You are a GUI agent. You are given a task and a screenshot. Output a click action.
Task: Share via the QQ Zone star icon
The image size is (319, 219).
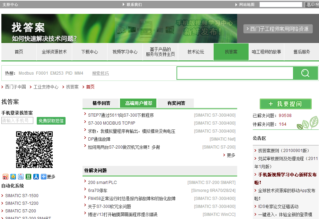coord(13,177)
